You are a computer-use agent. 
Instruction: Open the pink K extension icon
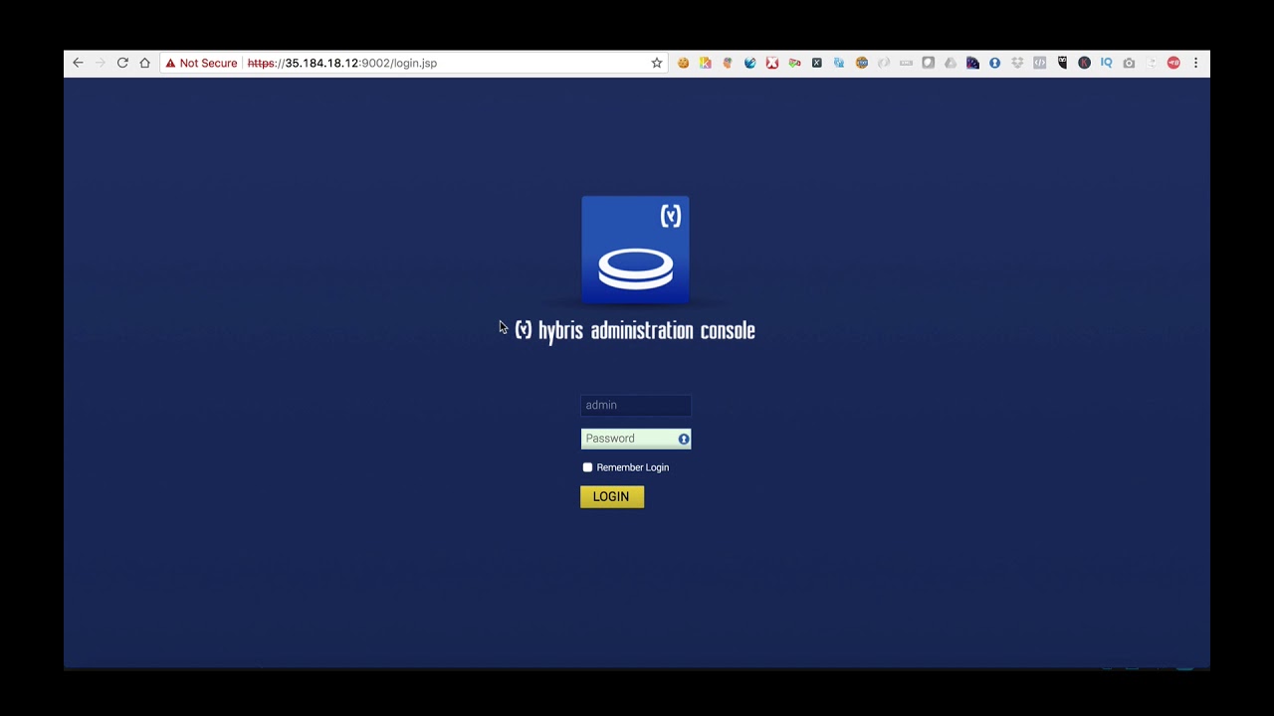[x=706, y=63]
